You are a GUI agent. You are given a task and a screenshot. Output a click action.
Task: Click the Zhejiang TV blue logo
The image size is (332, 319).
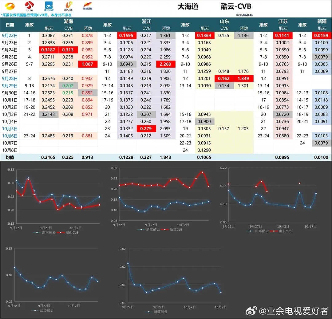(x=49, y=6)
